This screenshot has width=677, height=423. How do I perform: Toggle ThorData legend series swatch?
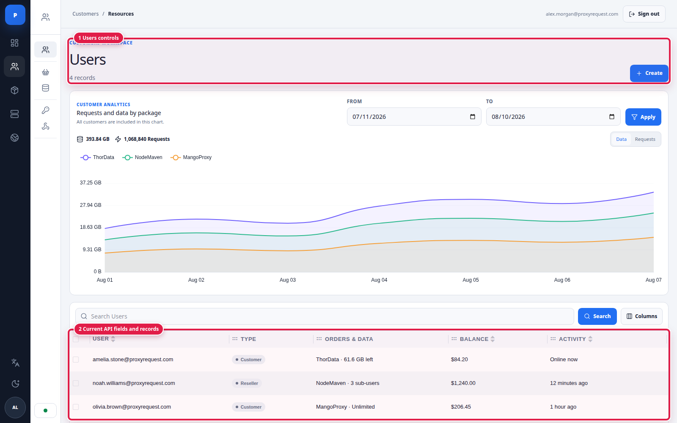point(85,157)
